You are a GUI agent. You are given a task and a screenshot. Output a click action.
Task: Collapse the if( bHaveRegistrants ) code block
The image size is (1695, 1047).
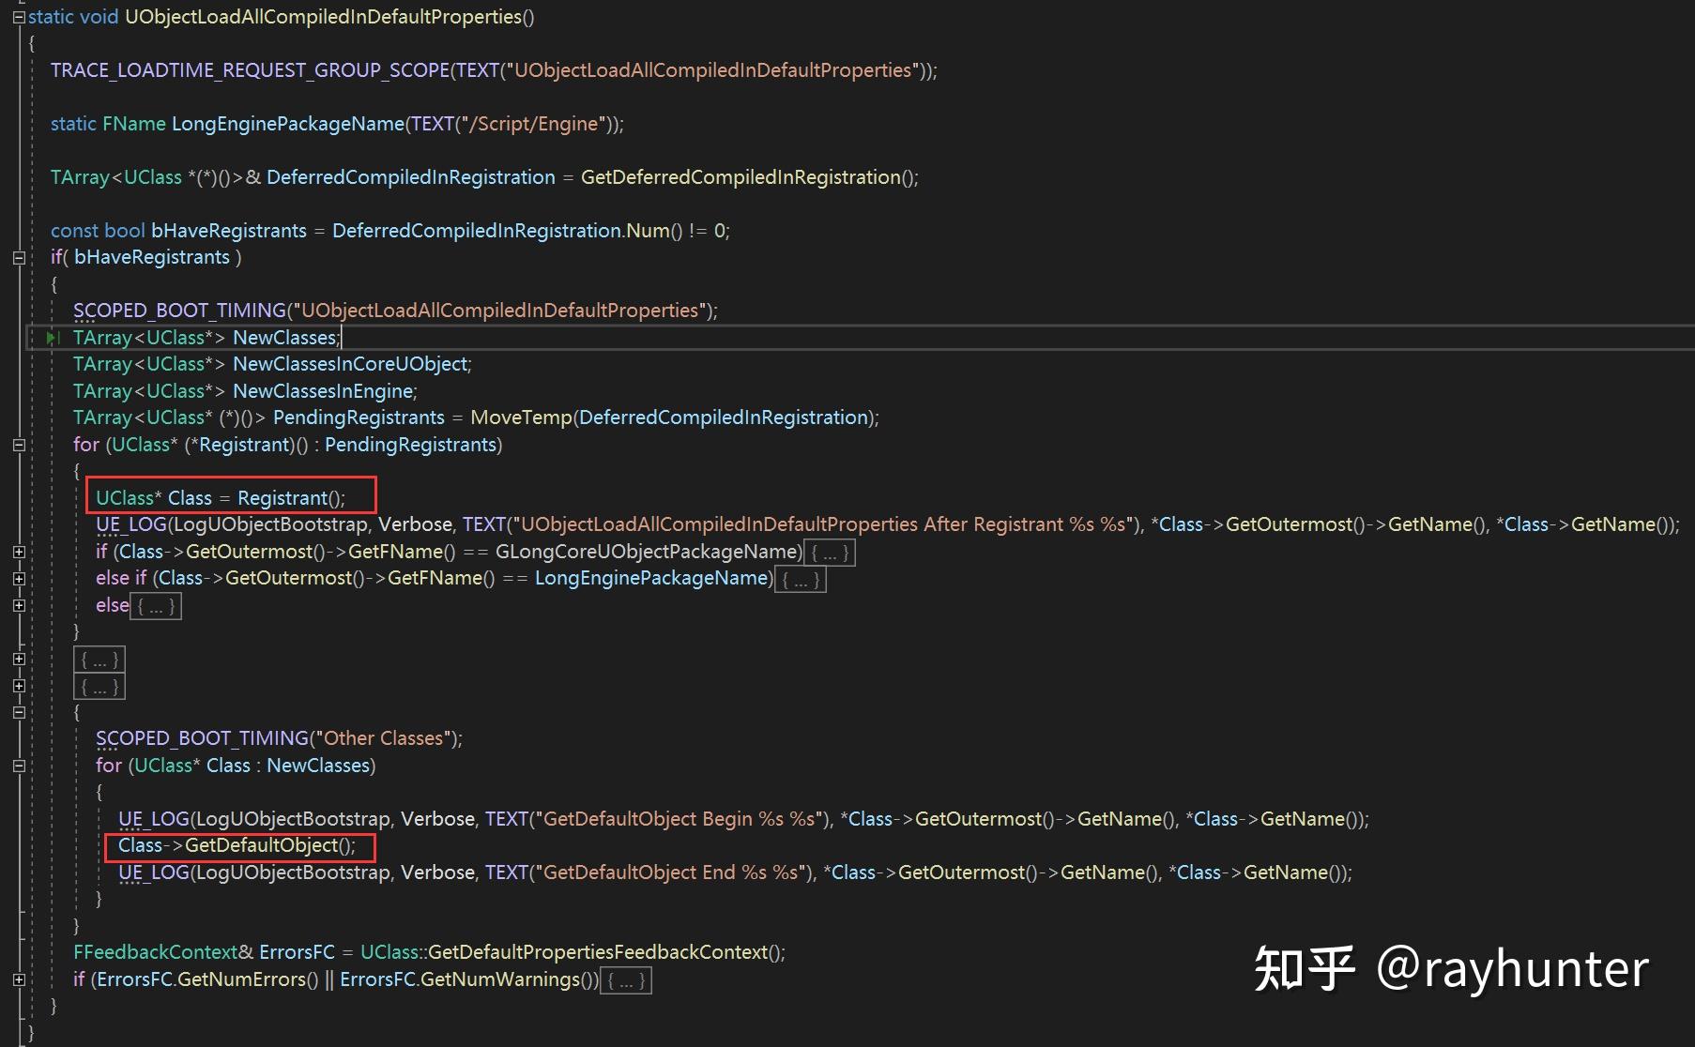[x=19, y=256]
